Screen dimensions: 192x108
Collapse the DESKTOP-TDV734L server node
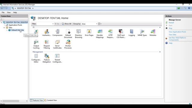[1, 22]
